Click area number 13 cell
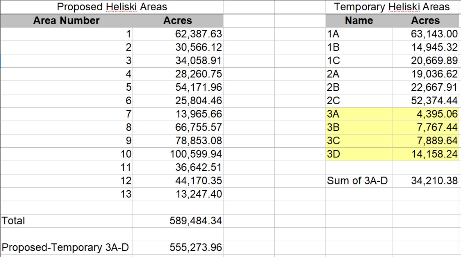This screenshot has width=461, height=257. (66, 194)
